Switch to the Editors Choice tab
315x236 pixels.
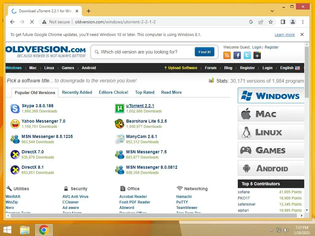pyautogui.click(x=114, y=92)
